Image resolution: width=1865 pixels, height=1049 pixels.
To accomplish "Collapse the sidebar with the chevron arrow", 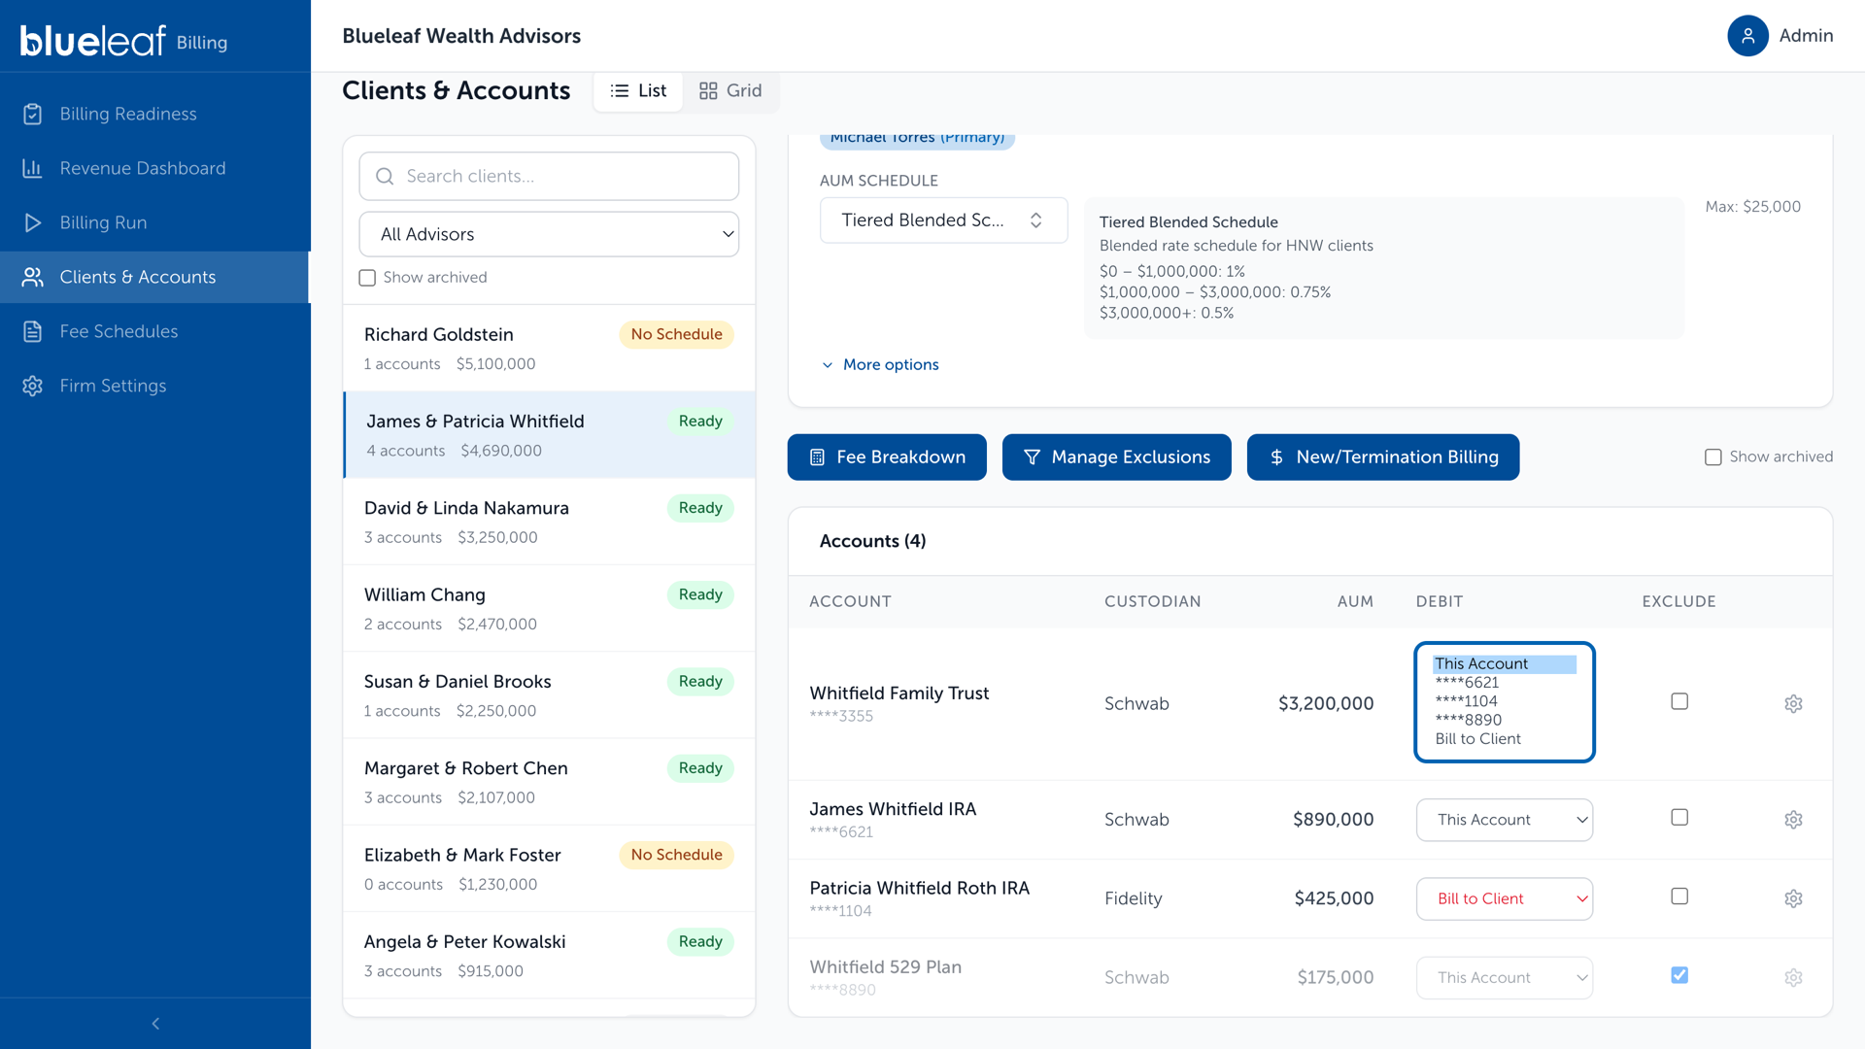I will pyautogui.click(x=155, y=1024).
